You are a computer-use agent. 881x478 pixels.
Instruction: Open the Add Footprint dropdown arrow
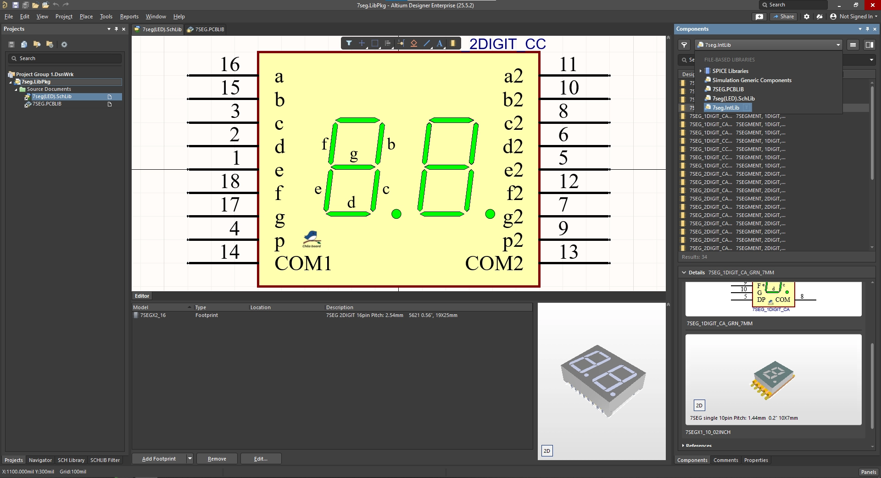click(190, 459)
